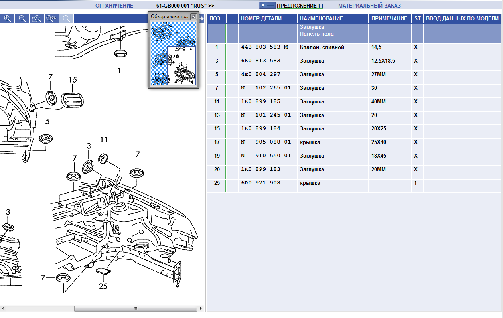Select part number N 910 550 01
The image size is (503, 318).
pyautogui.click(x=266, y=156)
